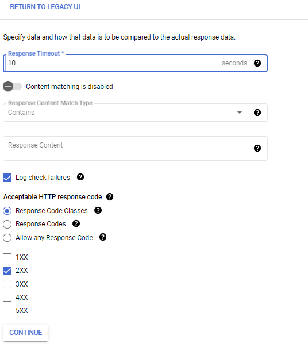Check the 1XX response class checkbox
Viewport: 308px width, 355px height.
tap(7, 257)
